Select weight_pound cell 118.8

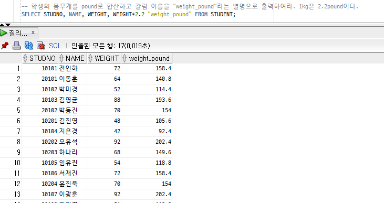tap(147, 163)
